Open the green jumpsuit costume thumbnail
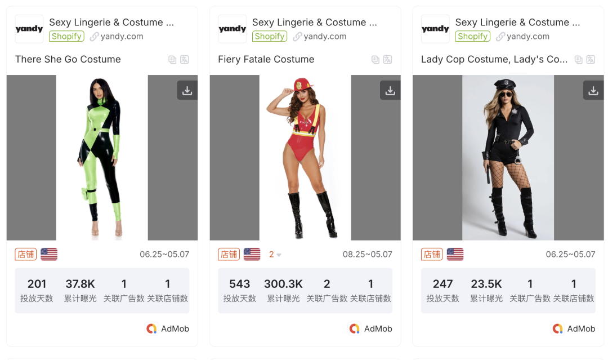Image resolution: width=608 pixels, height=360 pixels. click(102, 158)
